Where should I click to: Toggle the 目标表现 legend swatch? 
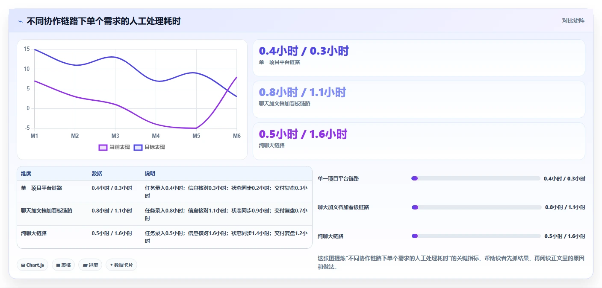click(138, 147)
